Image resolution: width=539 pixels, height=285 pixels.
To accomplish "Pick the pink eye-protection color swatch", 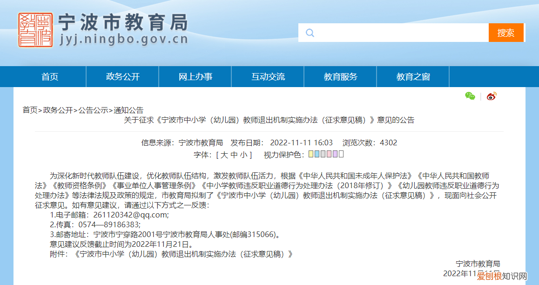I will pyautogui.click(x=329, y=154).
